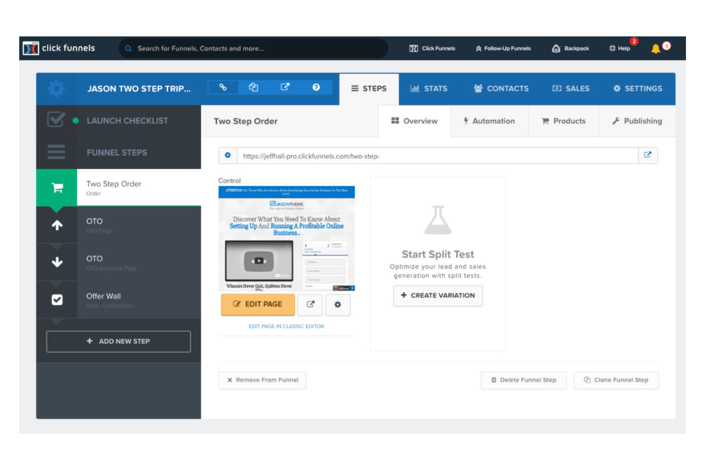The image size is (705, 470).
Task: Click the shopping cart icon for Two Step Order
Action: 57,188
